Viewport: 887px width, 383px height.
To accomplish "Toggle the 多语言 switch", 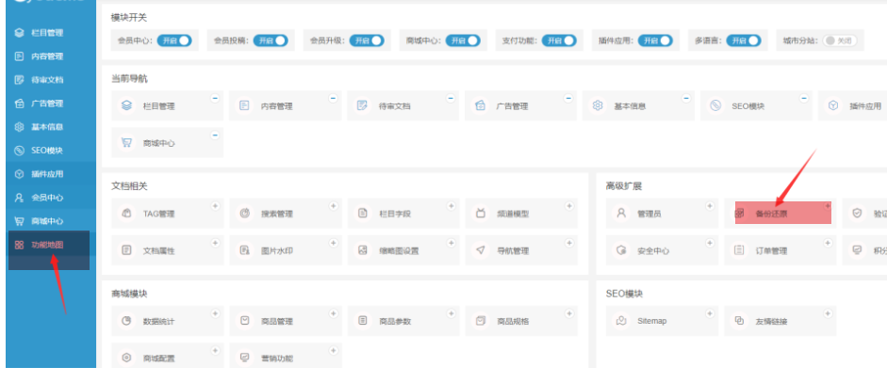I will point(744,40).
